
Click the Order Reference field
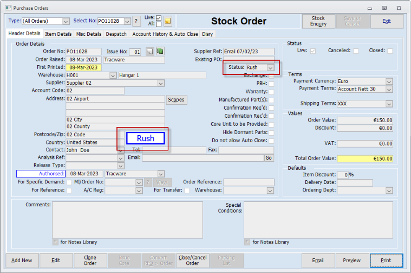click(249, 182)
